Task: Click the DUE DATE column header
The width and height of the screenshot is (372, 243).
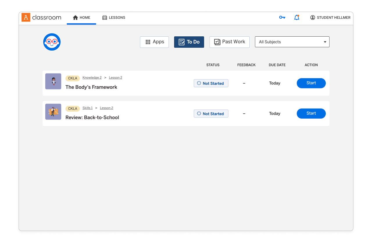Action: [277, 65]
